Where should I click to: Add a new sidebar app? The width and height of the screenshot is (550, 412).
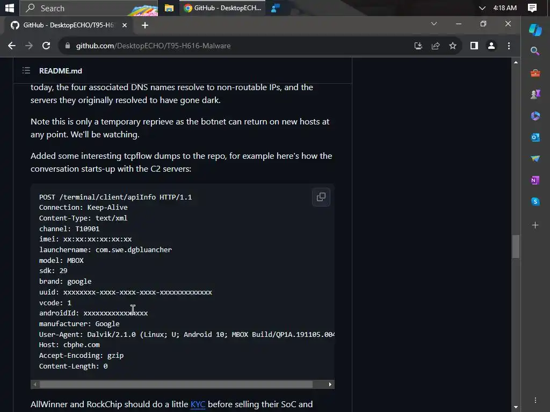coord(535,225)
